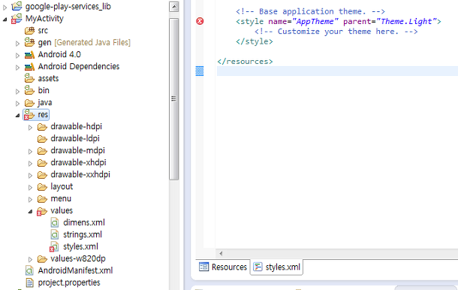The width and height of the screenshot is (458, 290).
Task: Select the src folder name
Action: click(x=43, y=30)
